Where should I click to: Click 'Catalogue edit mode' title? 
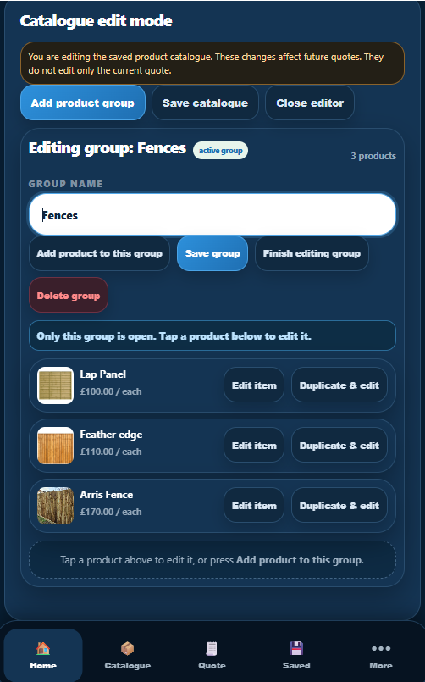[x=96, y=21]
